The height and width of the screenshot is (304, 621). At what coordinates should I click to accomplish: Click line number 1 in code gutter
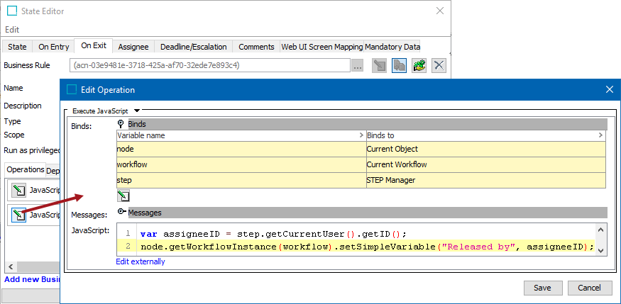coord(128,234)
